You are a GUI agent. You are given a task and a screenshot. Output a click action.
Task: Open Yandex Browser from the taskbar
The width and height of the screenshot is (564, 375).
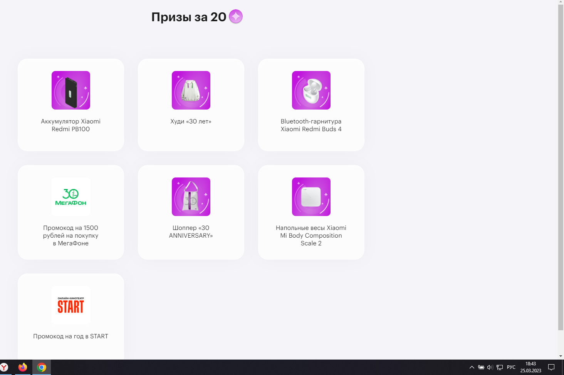(x=4, y=367)
